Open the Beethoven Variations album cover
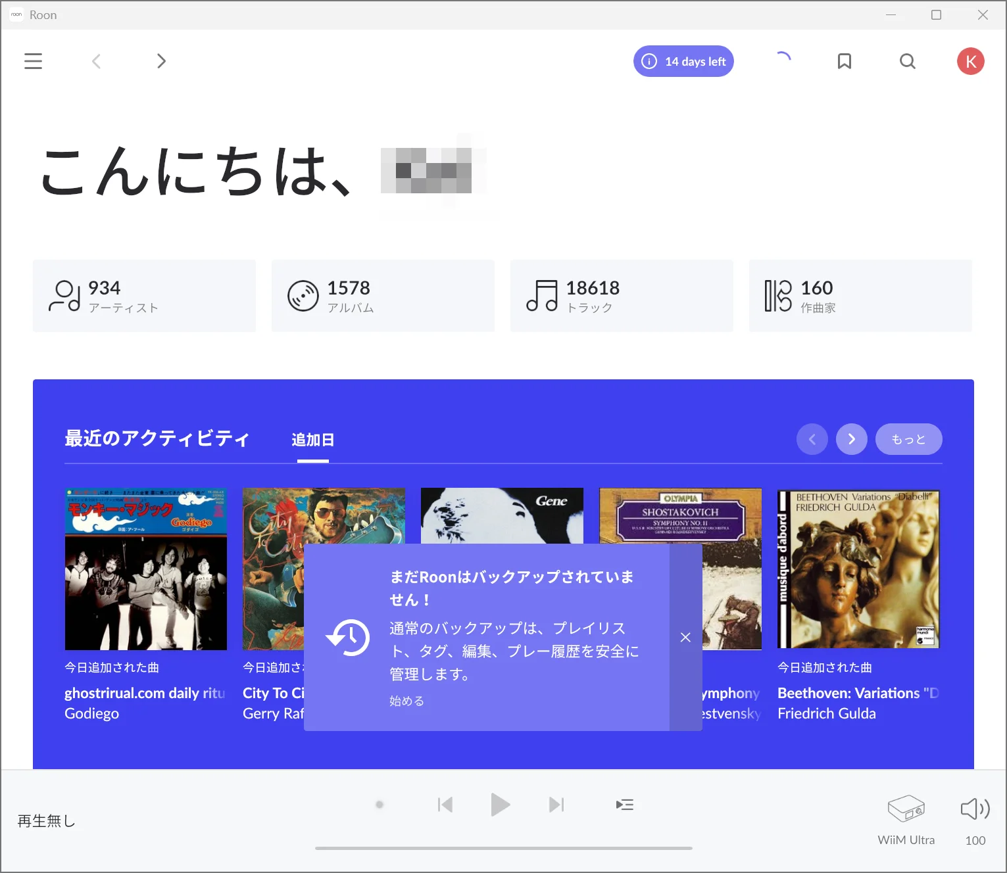 click(x=858, y=569)
